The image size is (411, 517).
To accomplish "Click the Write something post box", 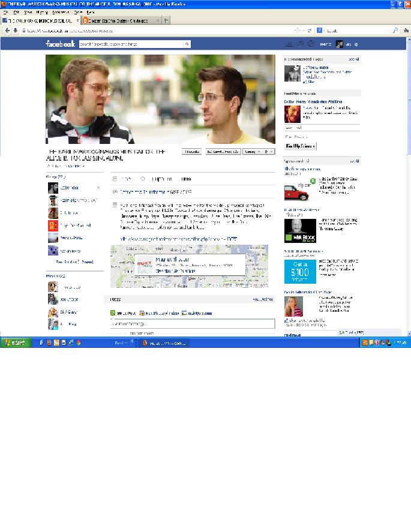I will point(193,323).
